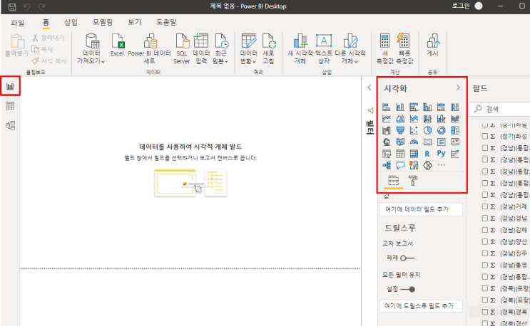
Task: Check the (경남)진주 field
Action: point(485,253)
